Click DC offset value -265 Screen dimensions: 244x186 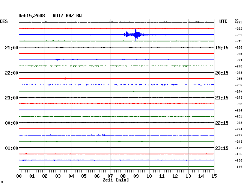pyautogui.click(x=238, y=104)
